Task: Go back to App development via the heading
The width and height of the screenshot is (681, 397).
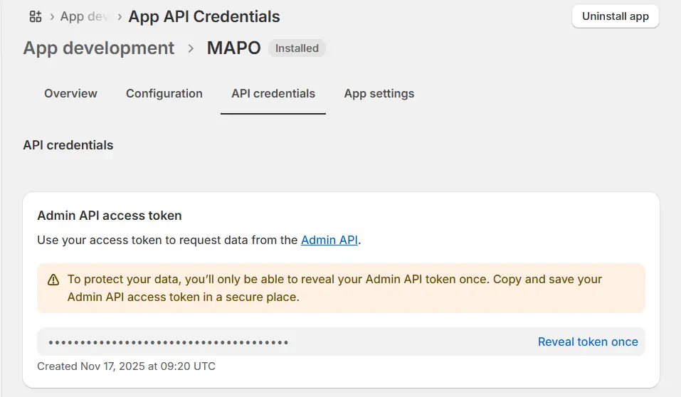Action: tap(98, 48)
